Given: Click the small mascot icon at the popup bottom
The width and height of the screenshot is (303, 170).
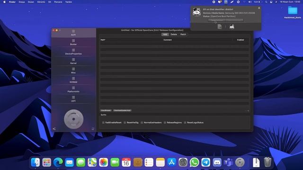Looking at the screenshot, I should [x=232, y=26].
